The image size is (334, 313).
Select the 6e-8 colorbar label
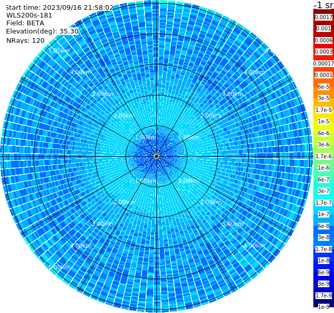(324, 226)
